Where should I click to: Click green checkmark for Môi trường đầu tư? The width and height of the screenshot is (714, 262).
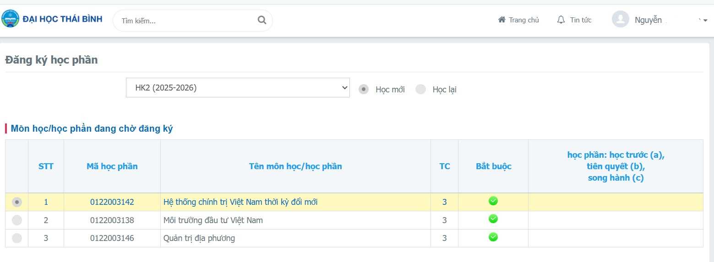tap(493, 219)
